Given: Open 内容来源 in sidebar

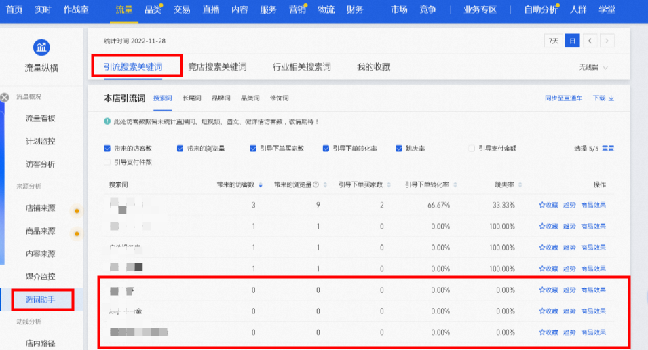Looking at the screenshot, I should pyautogui.click(x=41, y=254).
